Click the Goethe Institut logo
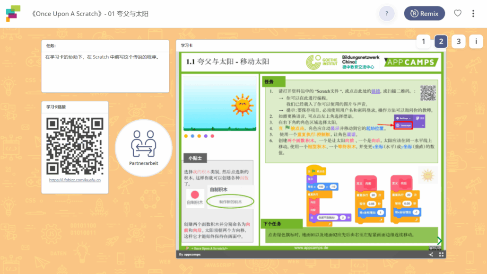This screenshot has height=274, width=487. (x=322, y=62)
